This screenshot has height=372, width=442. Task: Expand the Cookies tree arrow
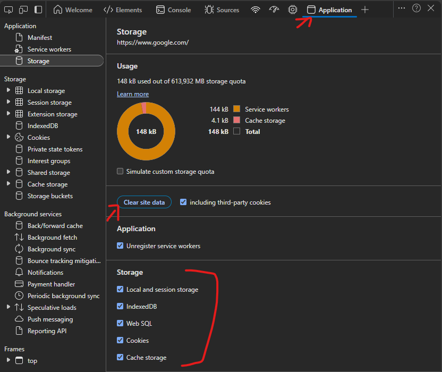8,138
